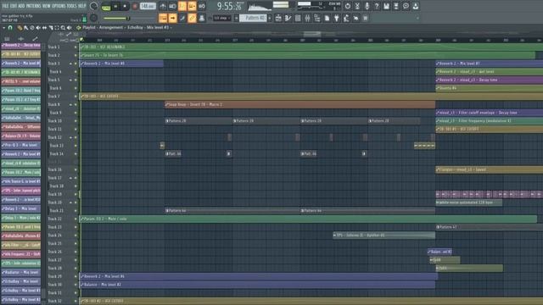The width and height of the screenshot is (543, 305).
Task: Toggle the Playlist snap magnet icon
Action: [10, 28]
